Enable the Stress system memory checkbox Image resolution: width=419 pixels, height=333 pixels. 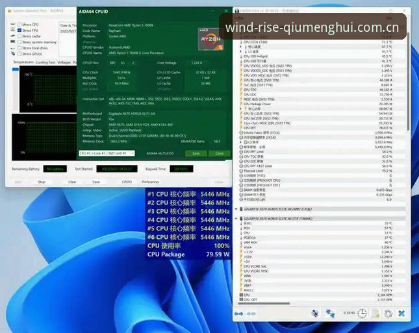(19, 42)
